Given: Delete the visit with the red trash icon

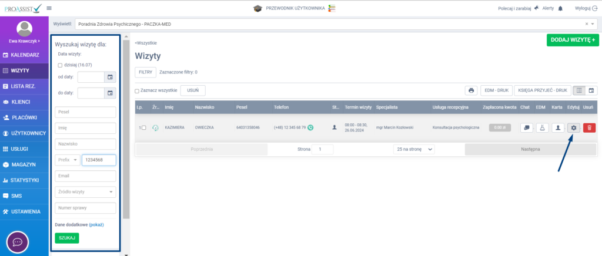Looking at the screenshot, I should pos(589,127).
